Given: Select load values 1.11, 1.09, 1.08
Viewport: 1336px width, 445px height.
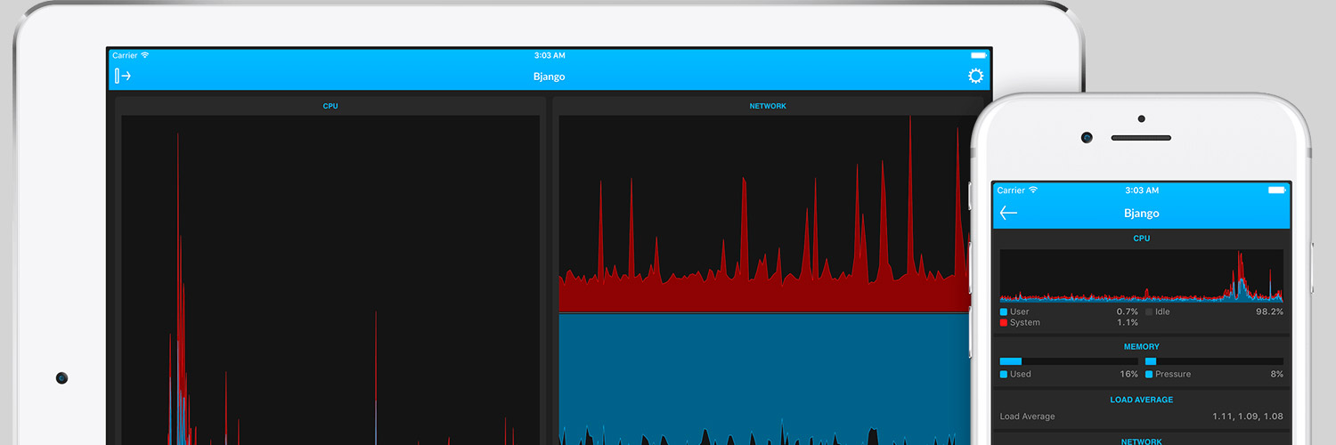Looking at the screenshot, I should (1248, 417).
